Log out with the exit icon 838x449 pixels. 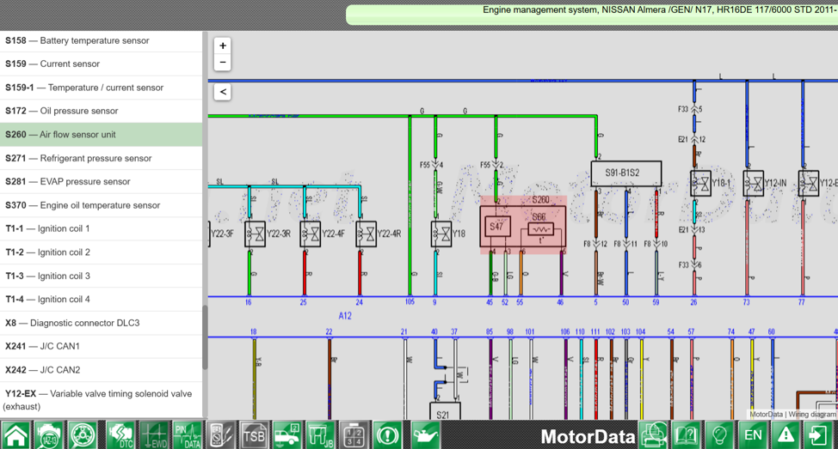click(819, 434)
